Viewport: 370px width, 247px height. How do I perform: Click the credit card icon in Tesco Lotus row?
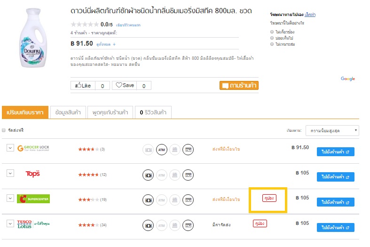tap(188, 225)
